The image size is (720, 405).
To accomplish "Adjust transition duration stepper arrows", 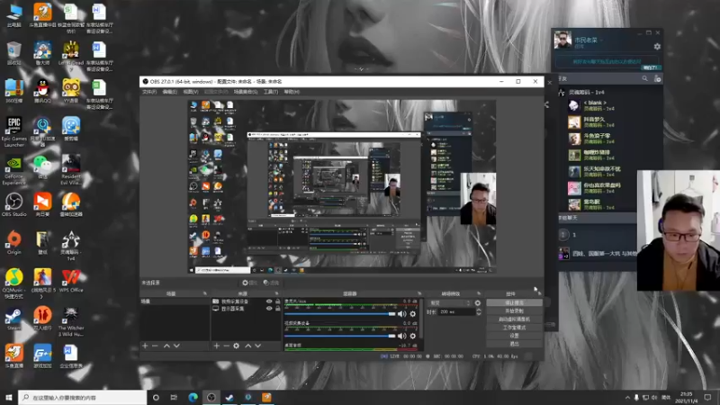I will (x=479, y=311).
